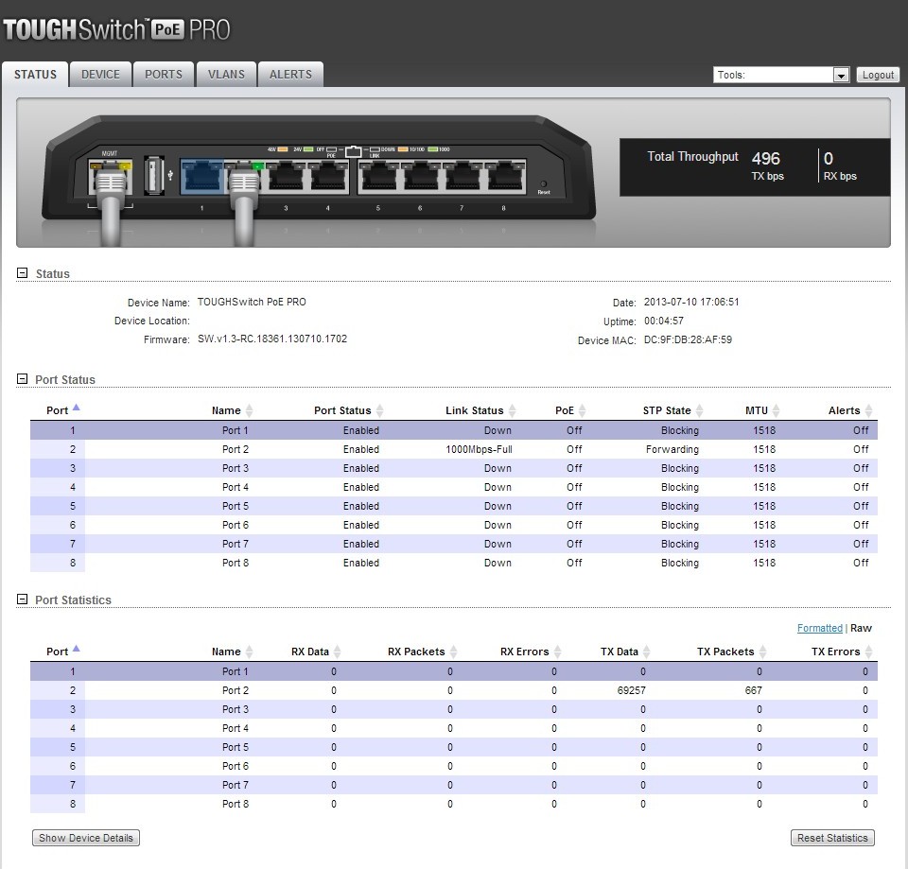Viewport: 908px width, 869px height.
Task: Click the 667 TX Packets value
Action: 754,690
